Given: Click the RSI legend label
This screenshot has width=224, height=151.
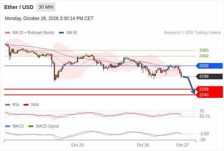Looking at the screenshot, I should 16,105.
